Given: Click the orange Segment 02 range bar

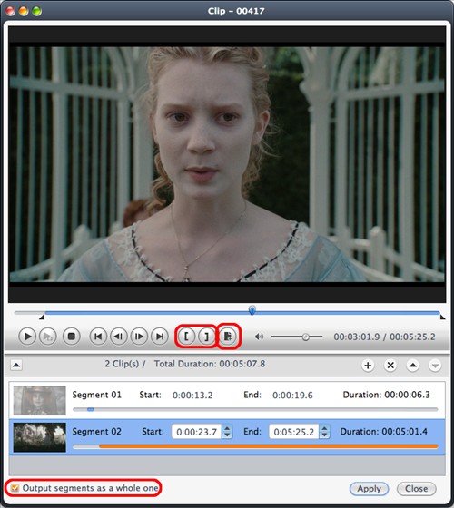Looking at the screenshot, I should [x=269, y=446].
